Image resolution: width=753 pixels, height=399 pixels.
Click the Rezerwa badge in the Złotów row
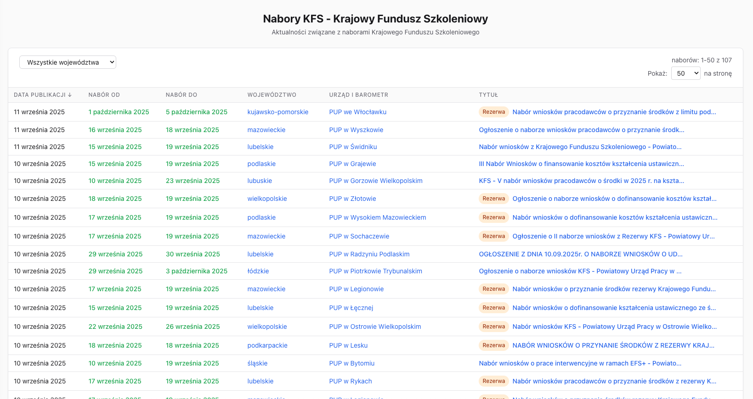(494, 199)
